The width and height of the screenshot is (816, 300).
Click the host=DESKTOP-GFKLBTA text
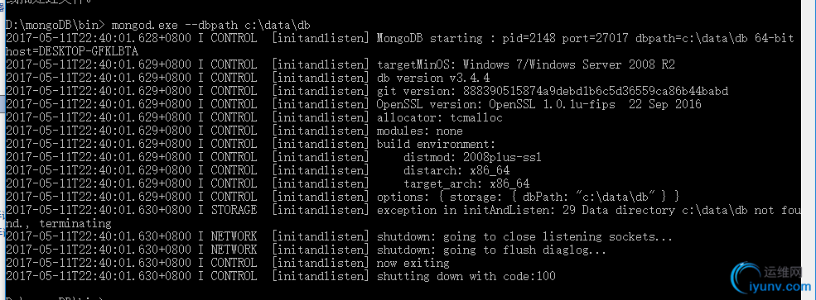pyautogui.click(x=72, y=51)
